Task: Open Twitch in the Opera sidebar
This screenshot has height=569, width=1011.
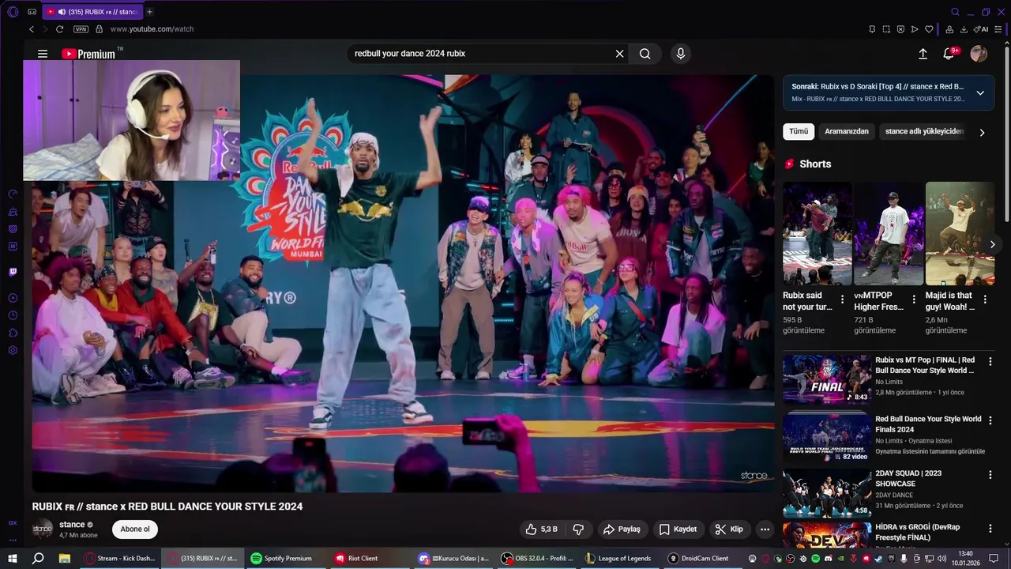Action: pyautogui.click(x=13, y=272)
